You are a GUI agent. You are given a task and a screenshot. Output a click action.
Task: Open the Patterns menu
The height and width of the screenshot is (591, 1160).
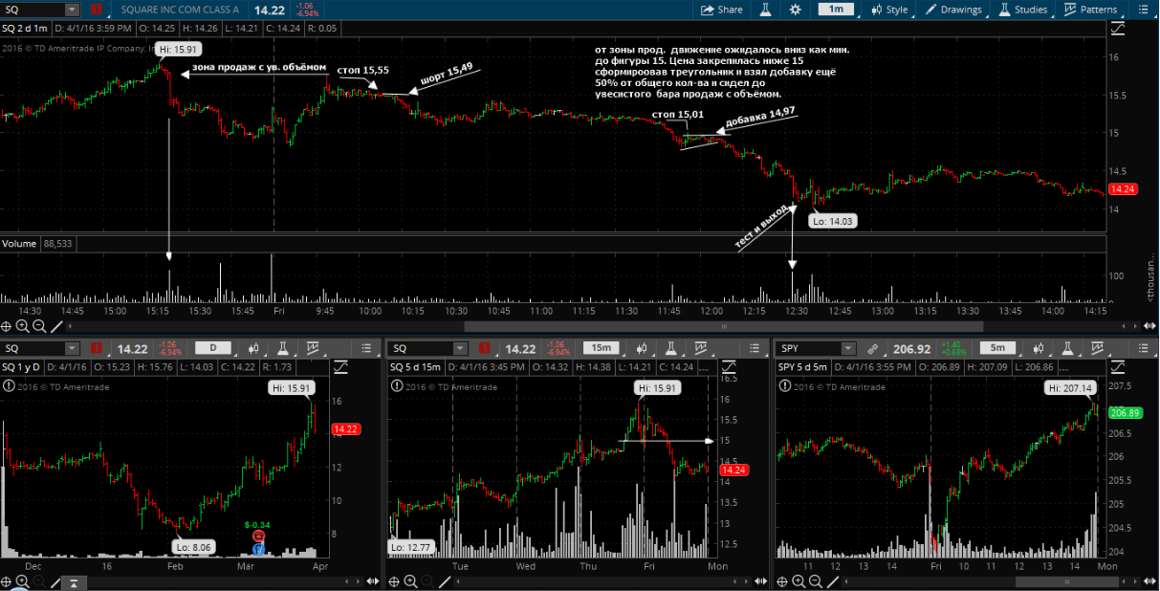tap(1091, 10)
